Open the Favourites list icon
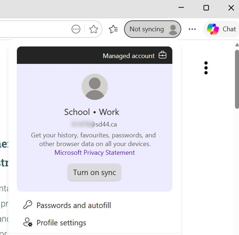The height and width of the screenshot is (235, 239). (x=113, y=29)
